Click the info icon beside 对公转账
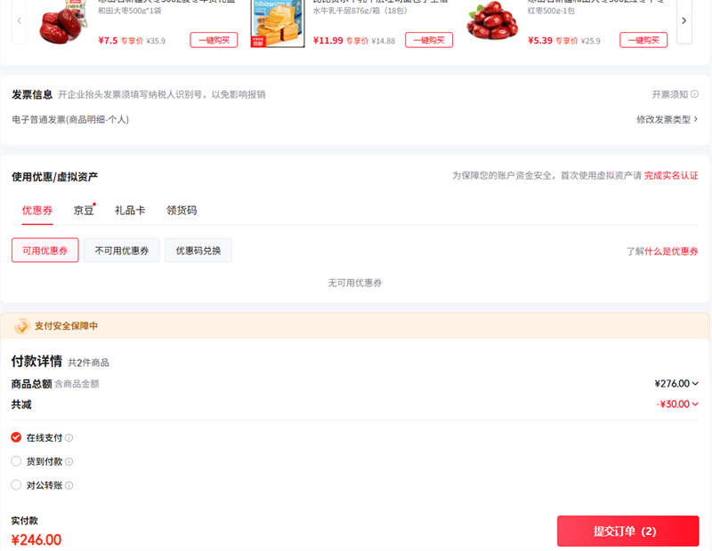This screenshot has width=712, height=551. pyautogui.click(x=69, y=486)
